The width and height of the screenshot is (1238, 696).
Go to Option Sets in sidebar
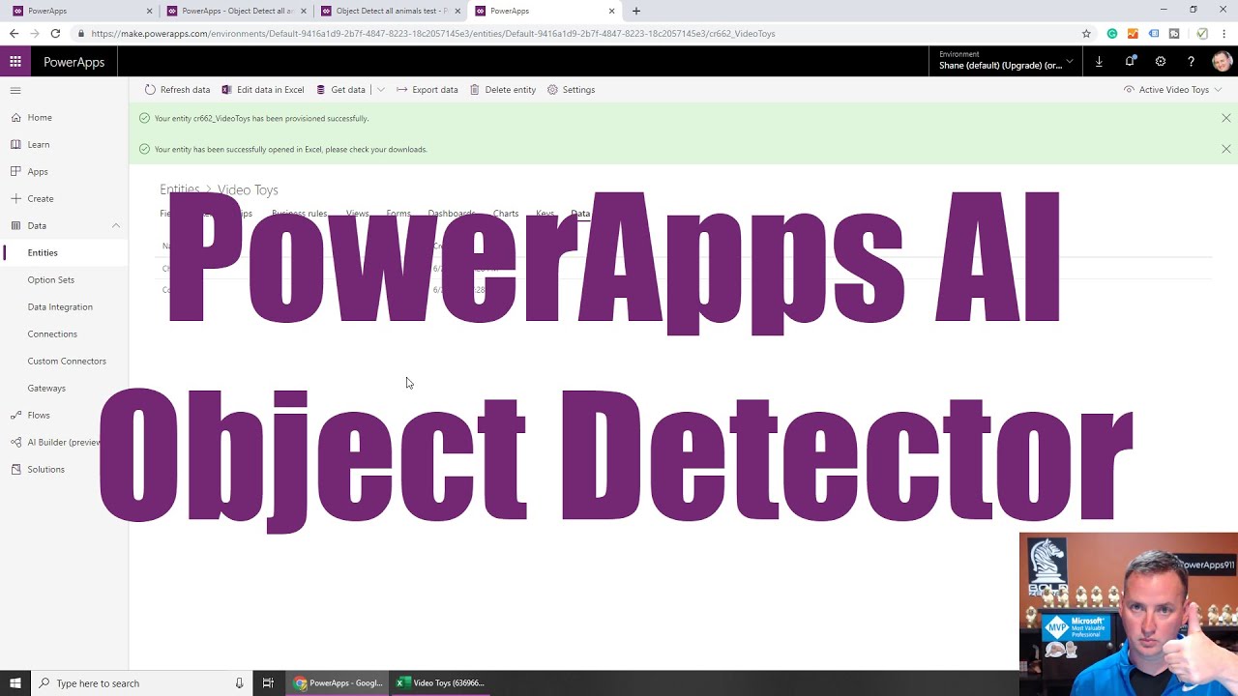[50, 279]
